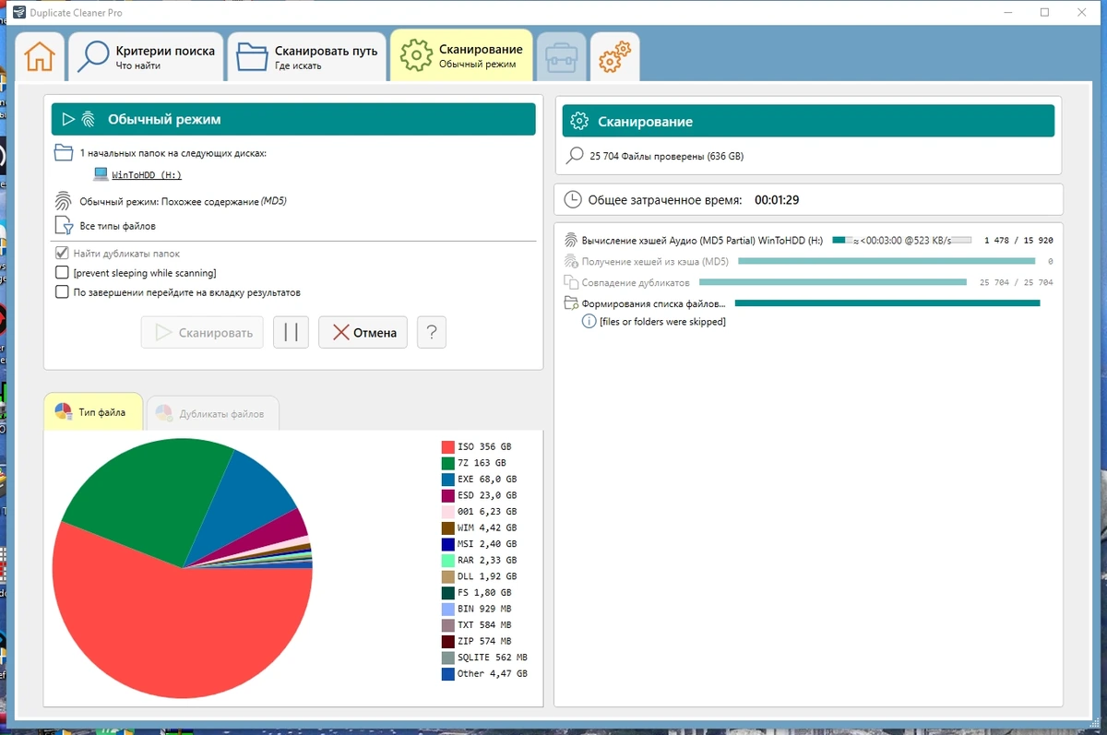1107x735 pixels.
Task: Click the red ISO legend color swatch
Action: point(448,446)
